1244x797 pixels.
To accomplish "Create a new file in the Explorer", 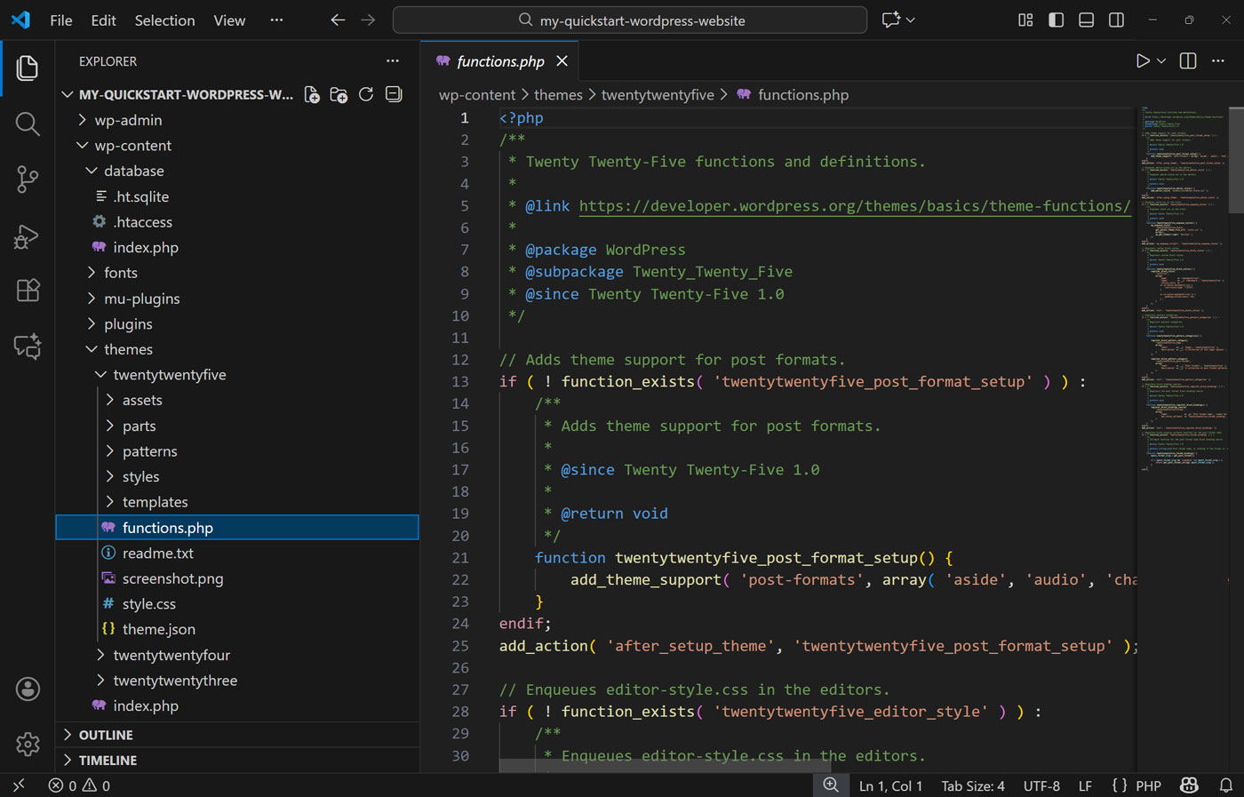I will (x=312, y=93).
